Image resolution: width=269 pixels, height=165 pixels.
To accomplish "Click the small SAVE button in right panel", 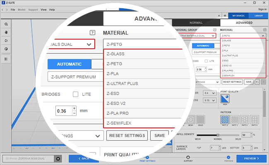I will pyautogui.click(x=249, y=82).
